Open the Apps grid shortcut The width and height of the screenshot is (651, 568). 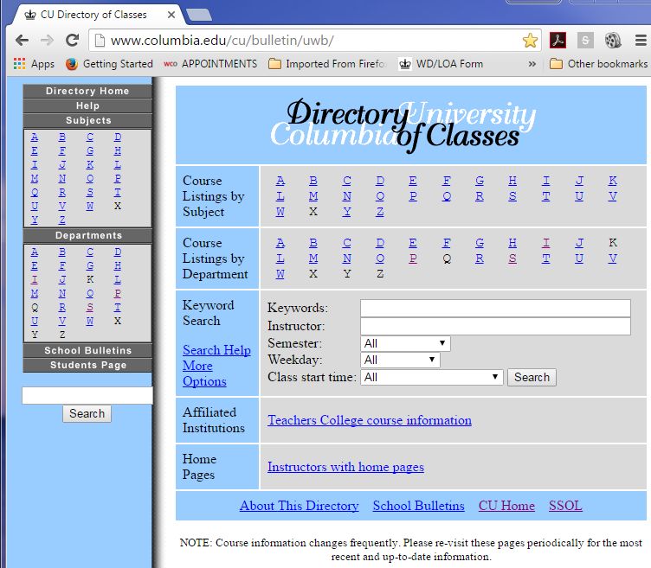tap(34, 64)
